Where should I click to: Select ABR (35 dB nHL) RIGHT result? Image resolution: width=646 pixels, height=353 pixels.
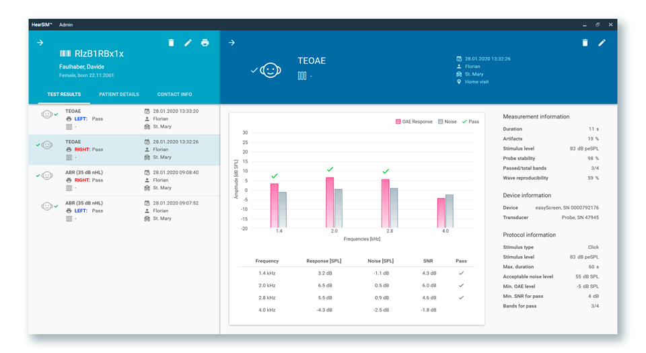click(x=124, y=181)
